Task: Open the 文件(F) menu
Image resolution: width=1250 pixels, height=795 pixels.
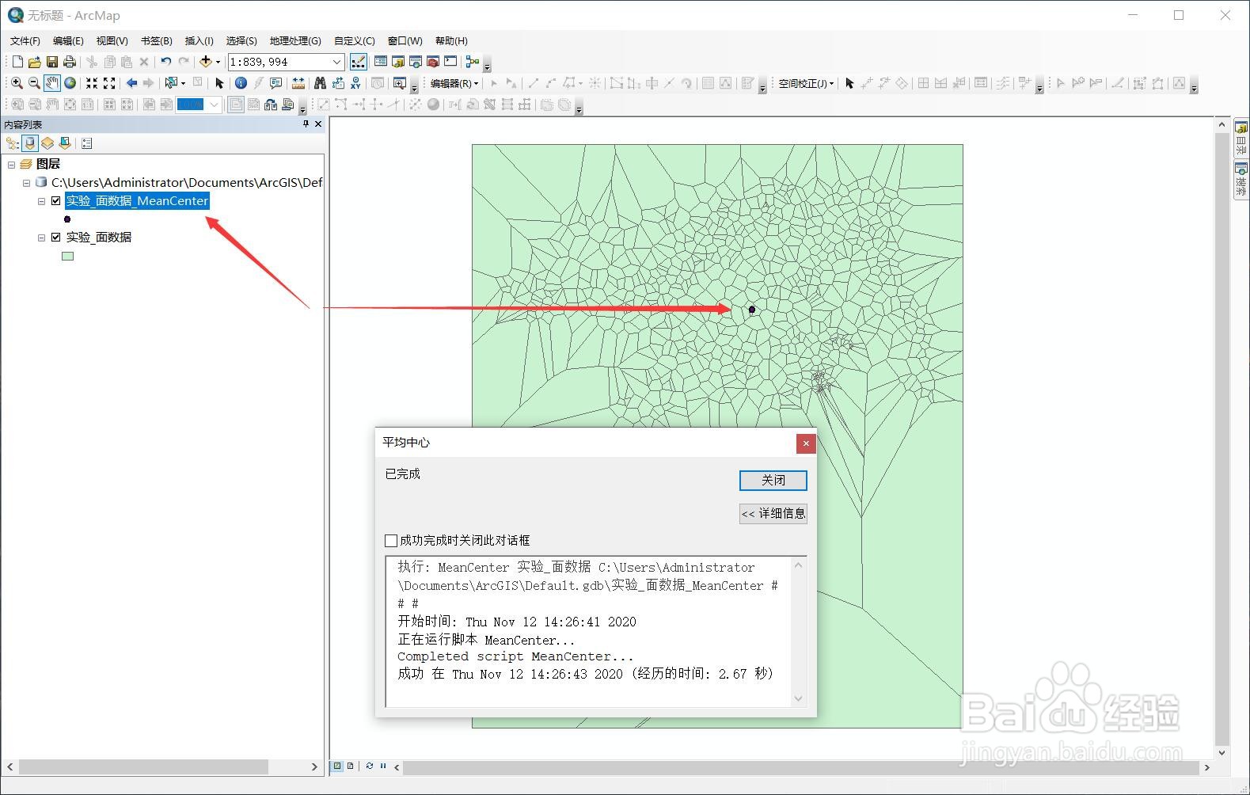Action: tap(25, 40)
